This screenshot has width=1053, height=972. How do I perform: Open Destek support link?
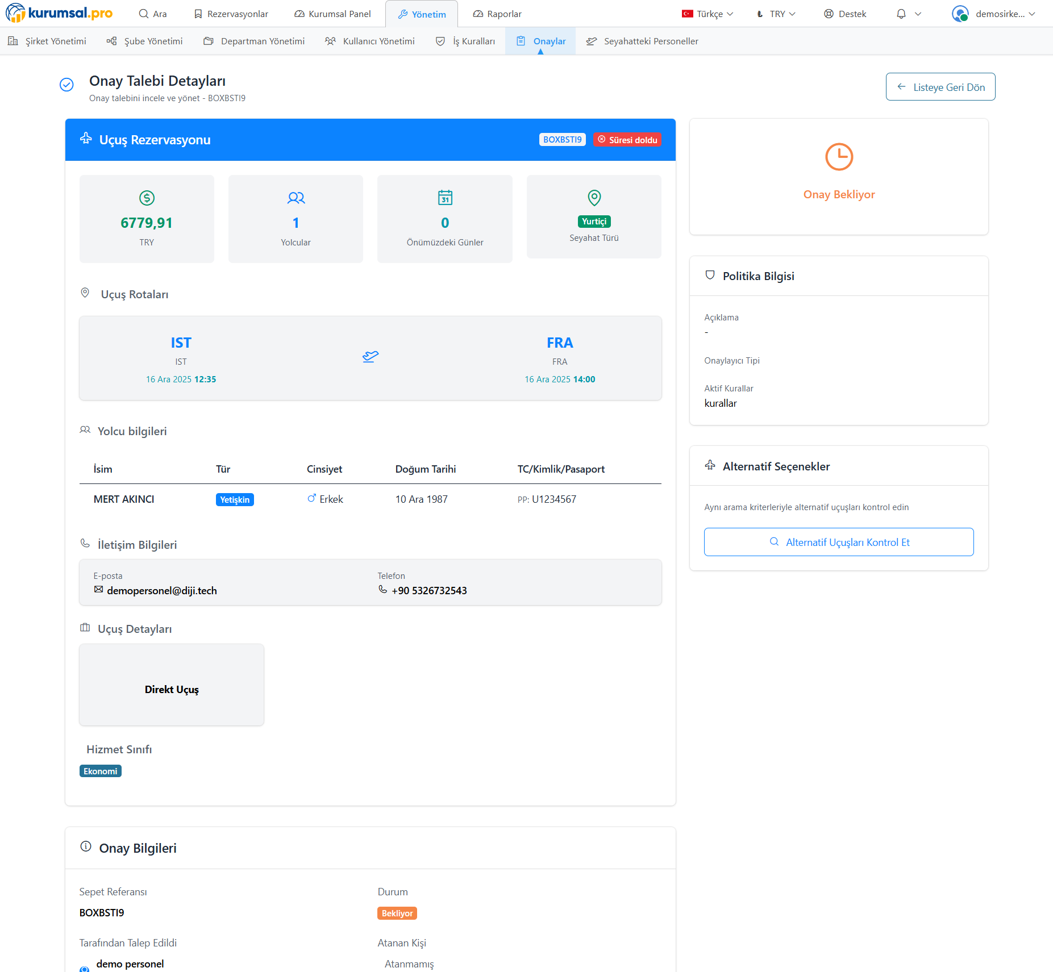pyautogui.click(x=845, y=14)
